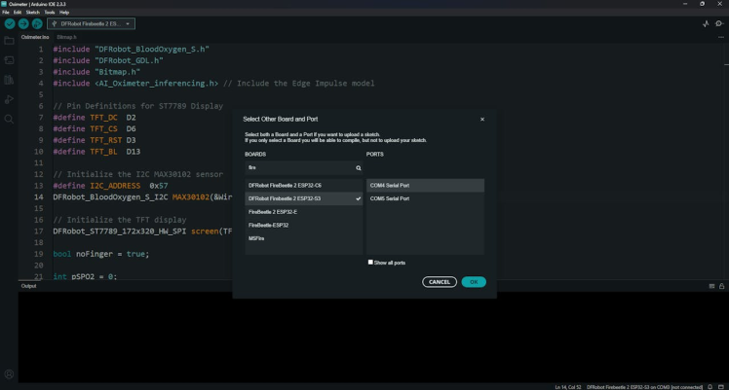Image resolution: width=729 pixels, height=390 pixels.
Task: Switch to the Bitmap.h tab
Action: pos(66,37)
